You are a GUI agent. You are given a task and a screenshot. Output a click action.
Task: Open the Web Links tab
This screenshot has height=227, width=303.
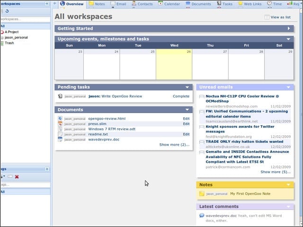pyautogui.click(x=250, y=4)
